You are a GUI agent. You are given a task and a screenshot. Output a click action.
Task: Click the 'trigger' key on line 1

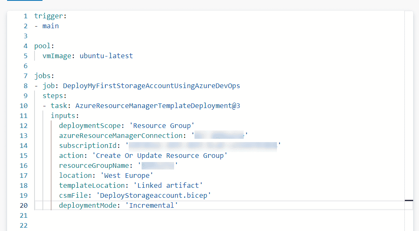48,16
